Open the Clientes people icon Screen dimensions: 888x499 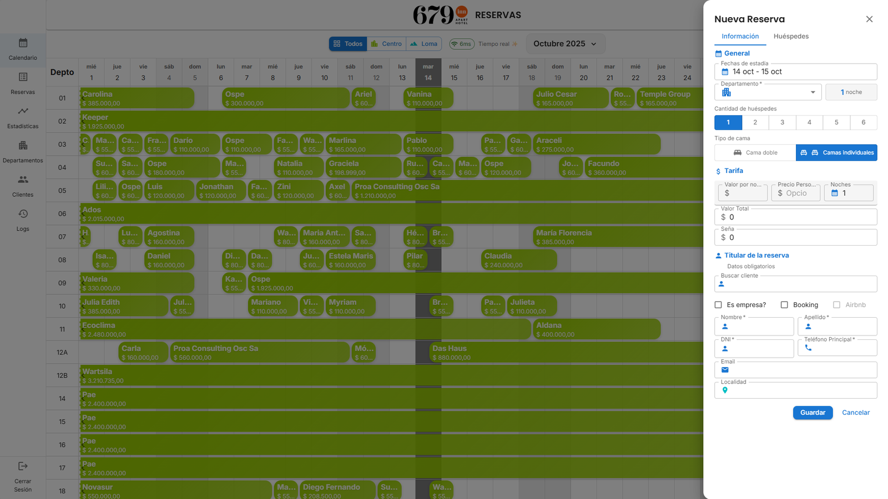23,180
